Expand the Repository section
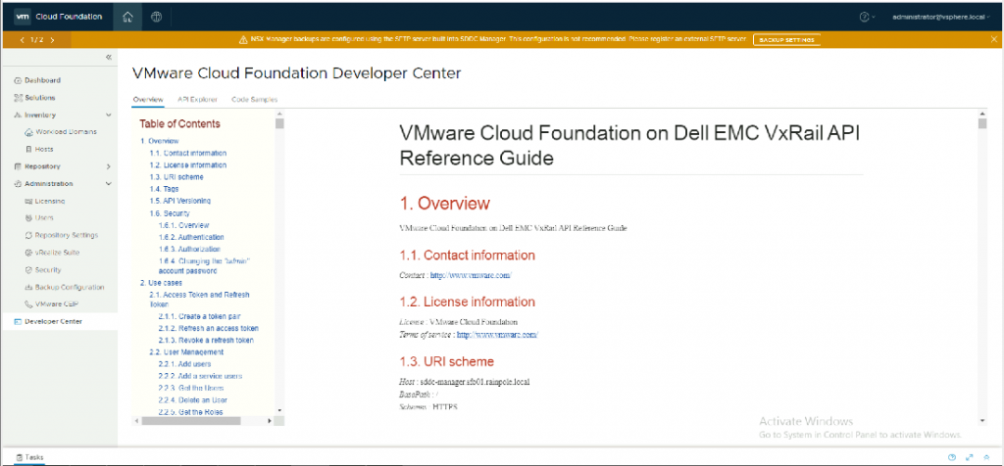This screenshot has width=1004, height=466. point(108,166)
